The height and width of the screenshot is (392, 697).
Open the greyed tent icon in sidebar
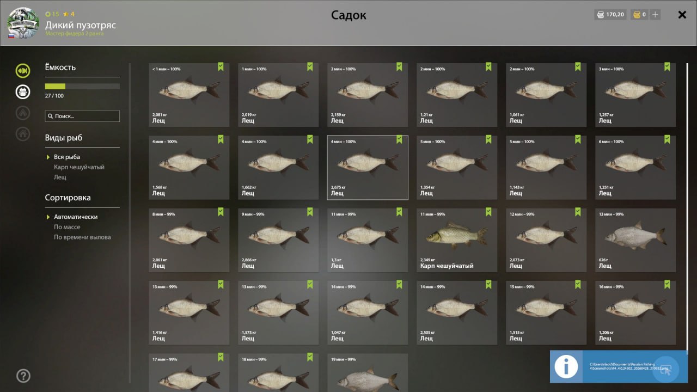coord(23,113)
